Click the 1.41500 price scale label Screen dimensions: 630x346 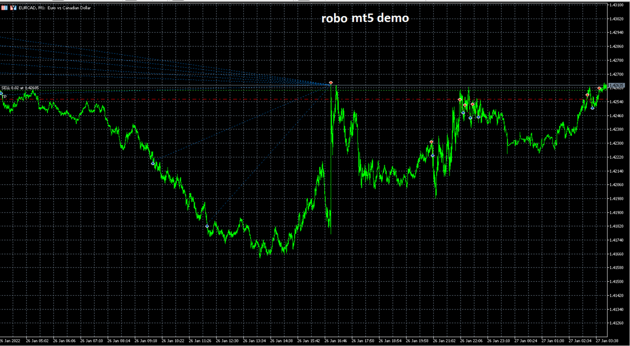[616, 282]
